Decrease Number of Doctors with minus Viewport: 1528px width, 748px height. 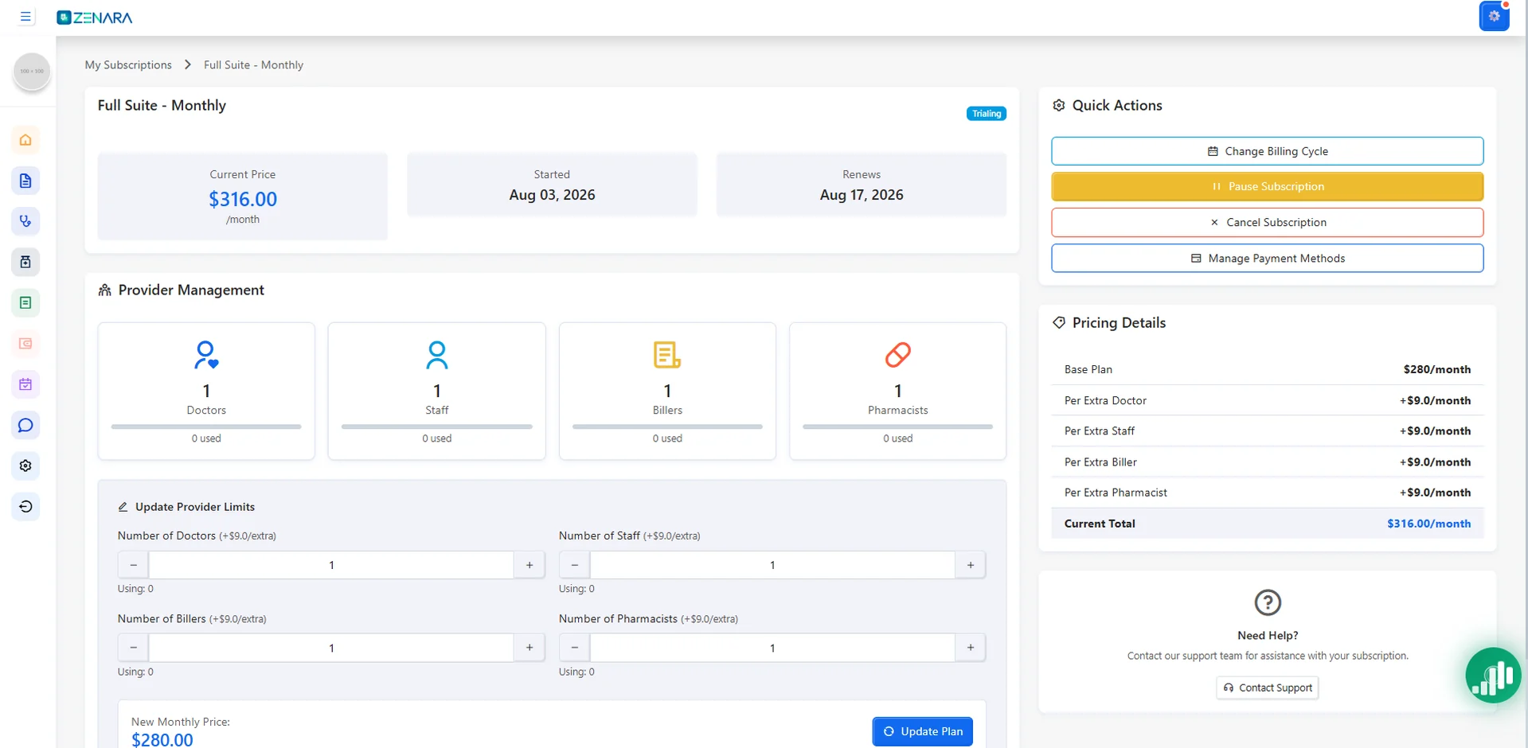point(133,565)
